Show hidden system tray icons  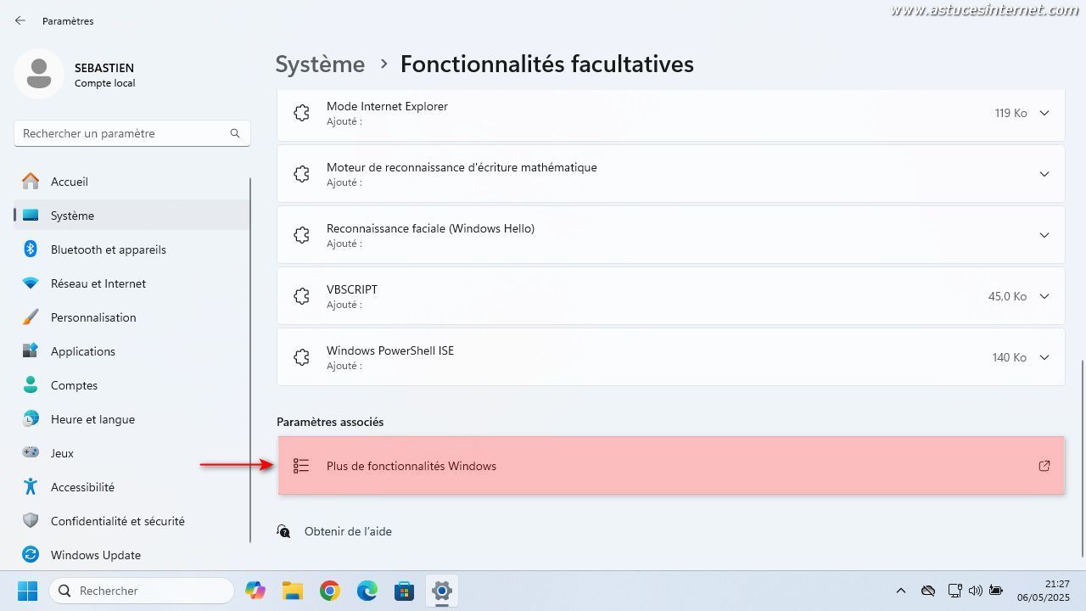901,591
